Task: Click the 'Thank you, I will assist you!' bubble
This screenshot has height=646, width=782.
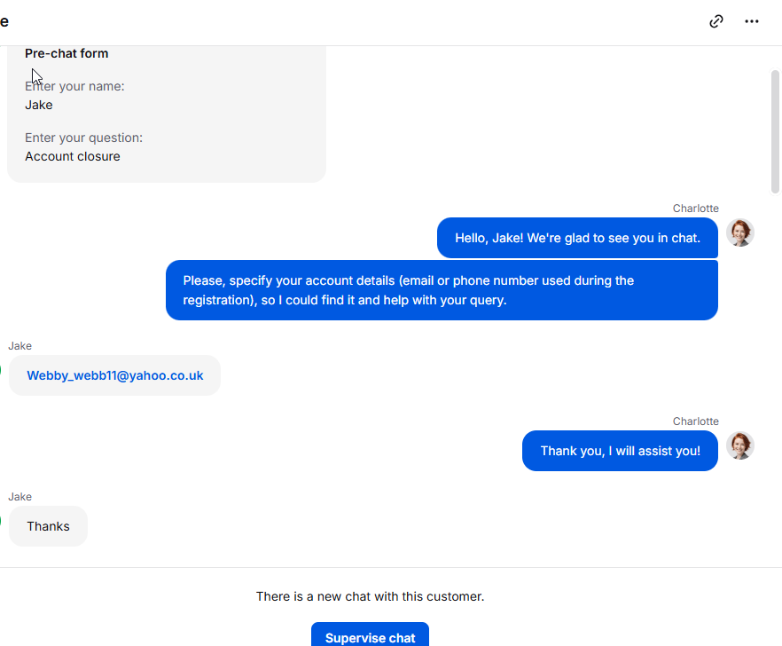Action: (x=620, y=451)
